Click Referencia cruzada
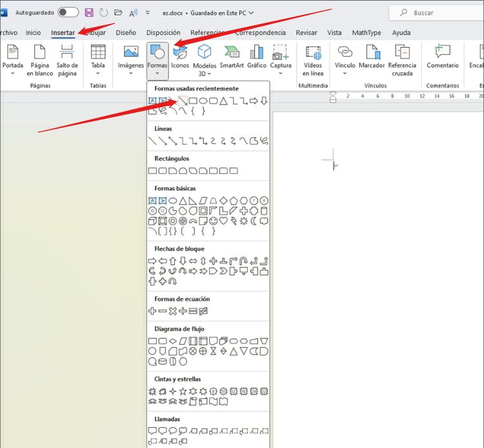484x448 pixels. click(x=402, y=60)
